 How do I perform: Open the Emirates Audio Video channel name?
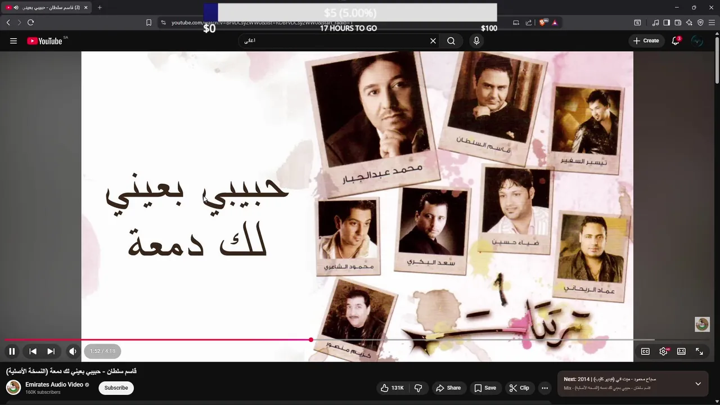(x=54, y=385)
